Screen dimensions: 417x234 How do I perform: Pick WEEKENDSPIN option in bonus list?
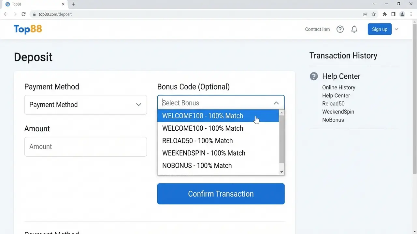204,153
